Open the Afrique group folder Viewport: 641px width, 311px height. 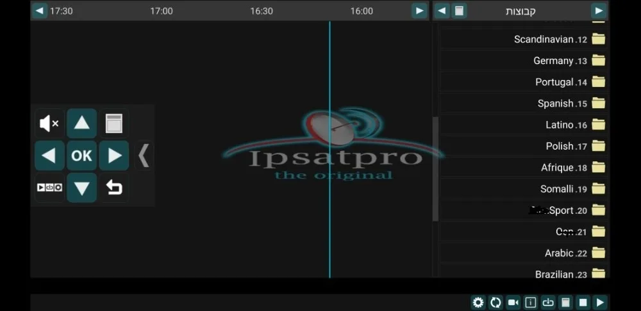pyautogui.click(x=523, y=167)
